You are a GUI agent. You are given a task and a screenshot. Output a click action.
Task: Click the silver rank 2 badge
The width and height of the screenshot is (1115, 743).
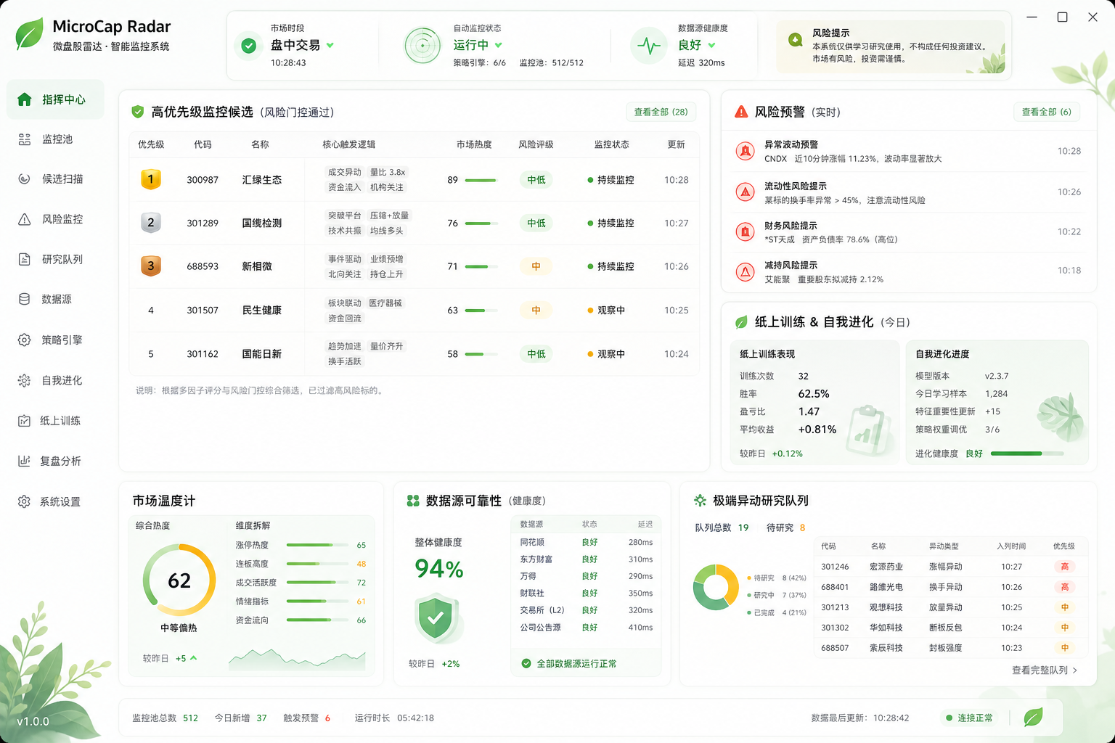[151, 223]
